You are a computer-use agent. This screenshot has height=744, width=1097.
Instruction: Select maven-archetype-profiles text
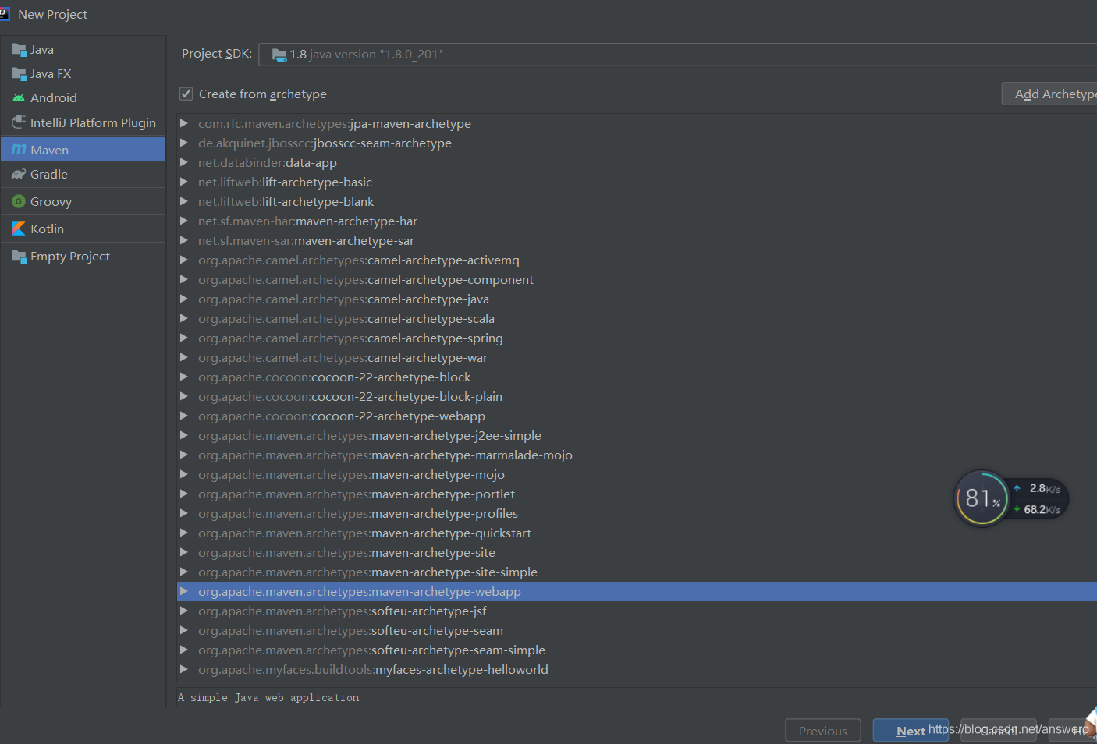[x=445, y=513]
